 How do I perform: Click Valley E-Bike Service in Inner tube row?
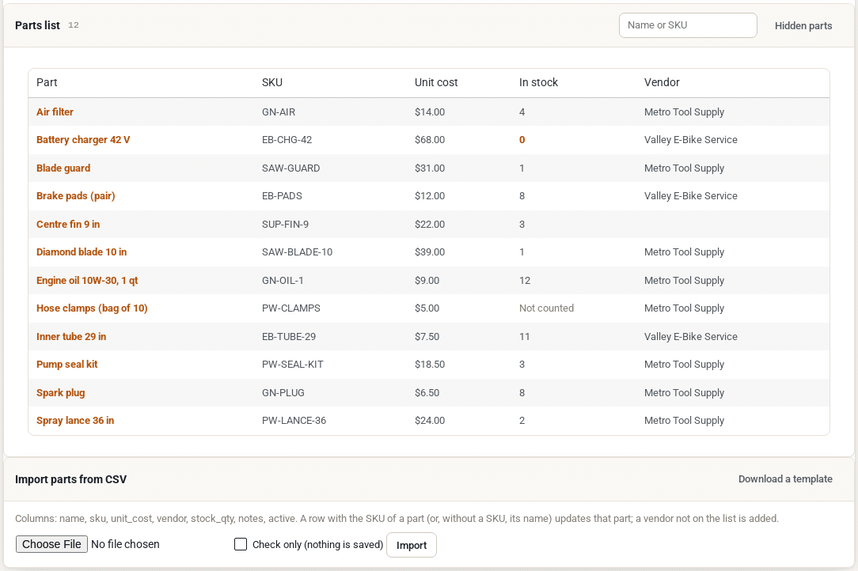690,336
